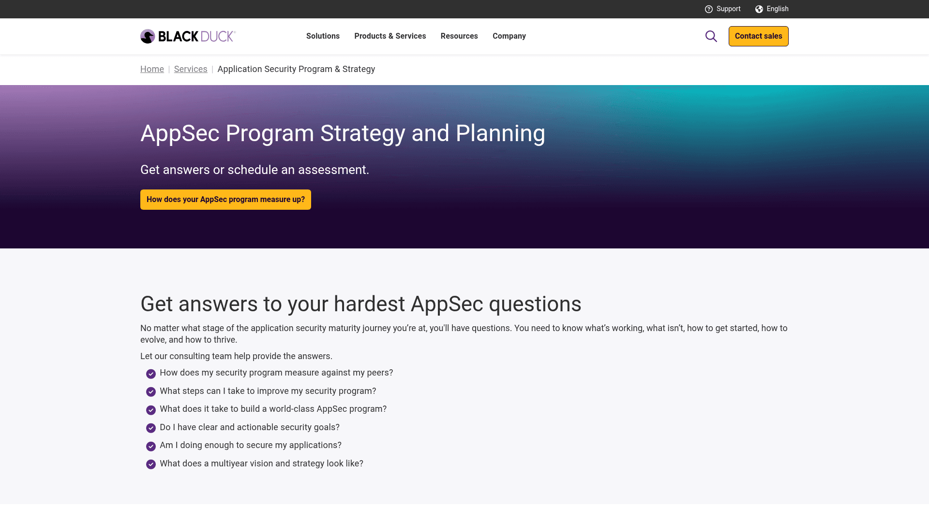The height and width of the screenshot is (522, 929).
Task: Toggle the check beside improve security program
Action: (x=150, y=391)
